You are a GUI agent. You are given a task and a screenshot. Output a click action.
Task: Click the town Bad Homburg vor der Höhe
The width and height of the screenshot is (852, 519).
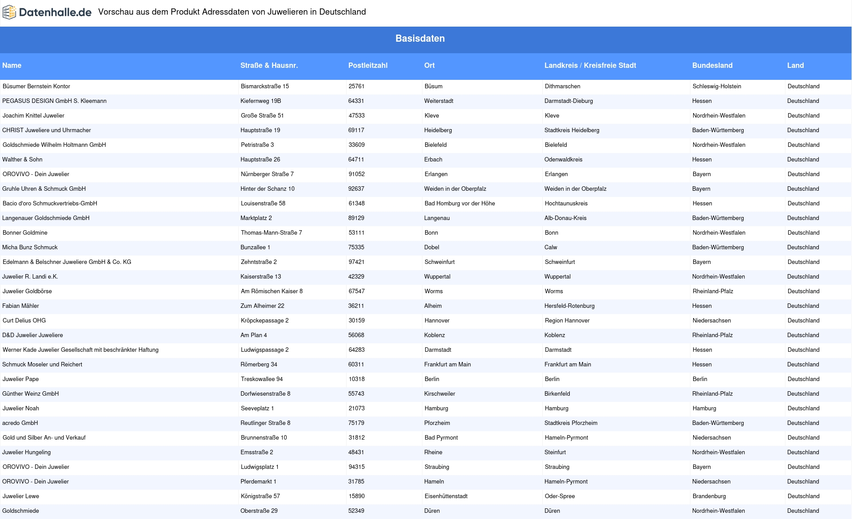click(x=460, y=204)
